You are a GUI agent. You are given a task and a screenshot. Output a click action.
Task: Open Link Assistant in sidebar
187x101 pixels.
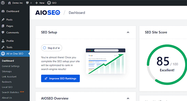tap(9, 77)
